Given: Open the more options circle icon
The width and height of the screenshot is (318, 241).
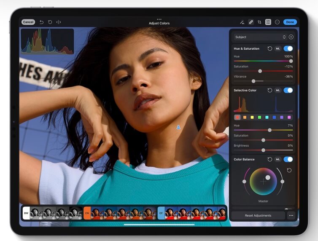Looking at the screenshot, I should point(277,22).
